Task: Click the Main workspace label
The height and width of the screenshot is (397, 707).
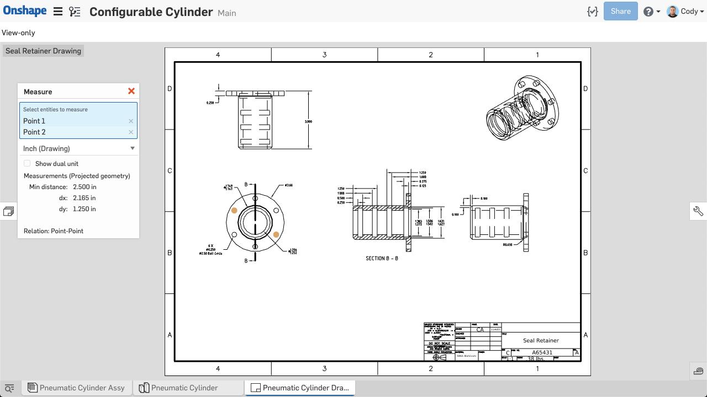Action: pos(227,13)
